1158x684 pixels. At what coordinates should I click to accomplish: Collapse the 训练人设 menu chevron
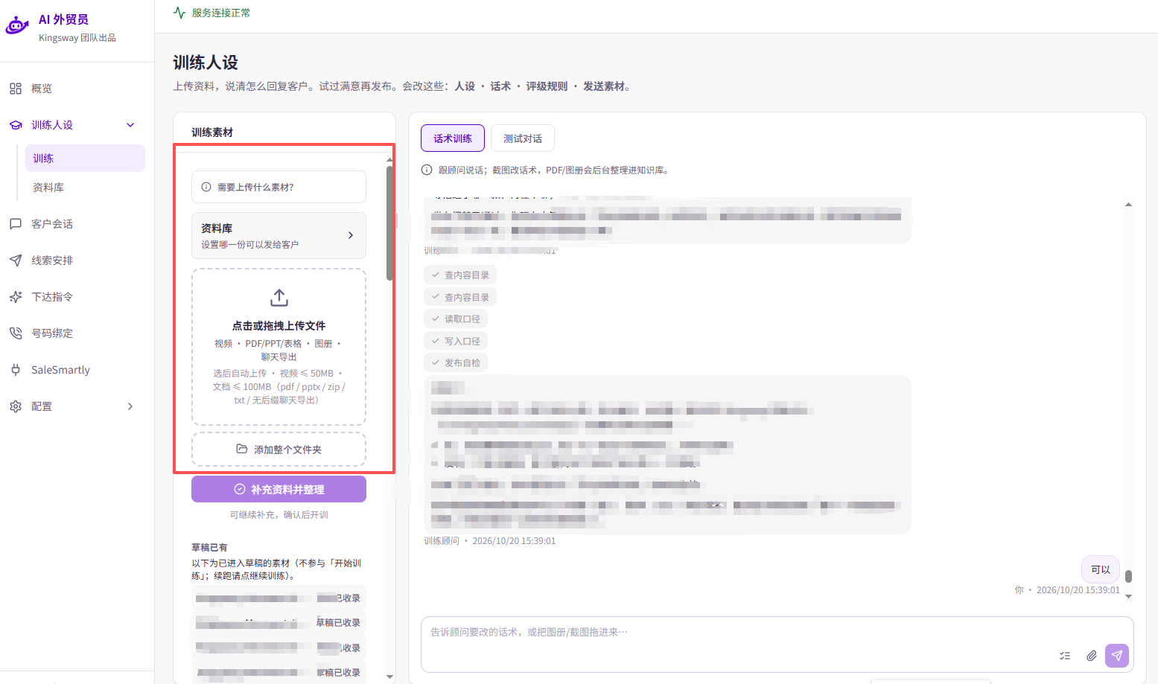pyautogui.click(x=130, y=125)
